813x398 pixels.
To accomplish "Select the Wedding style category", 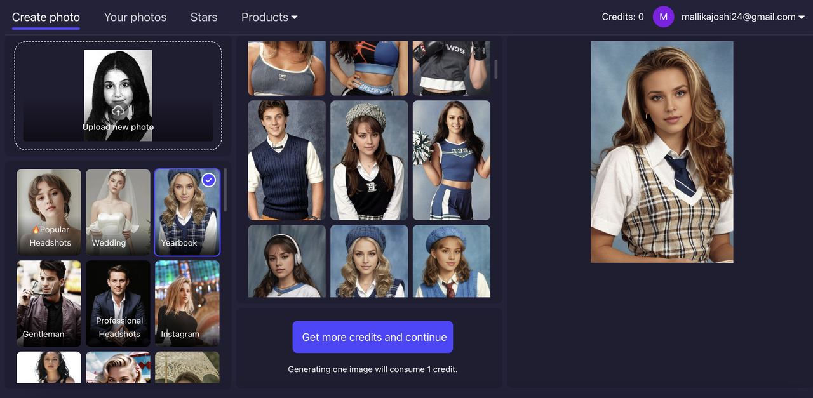I will click(x=118, y=212).
